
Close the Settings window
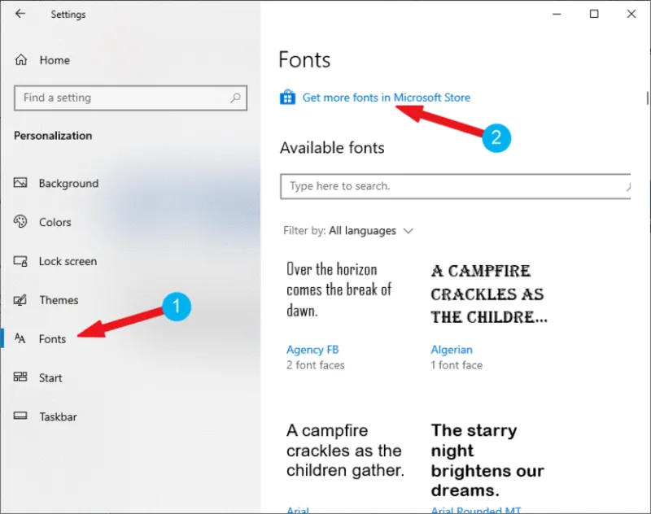point(631,14)
